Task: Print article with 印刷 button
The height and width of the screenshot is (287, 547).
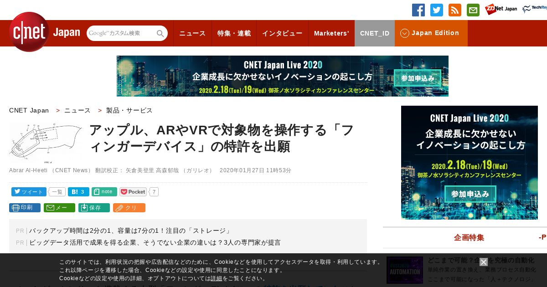Action: 25,208
